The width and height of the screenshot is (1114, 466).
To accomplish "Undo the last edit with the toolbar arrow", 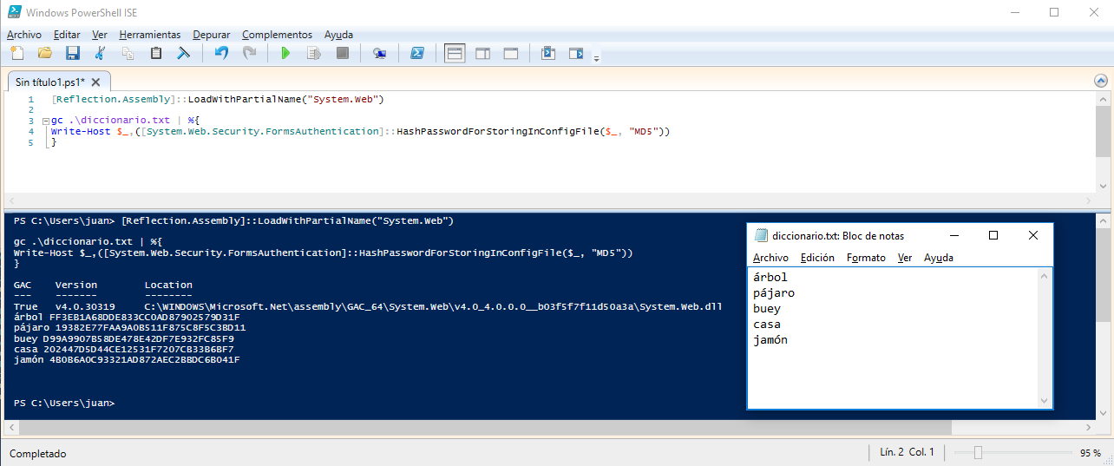I will [x=221, y=53].
